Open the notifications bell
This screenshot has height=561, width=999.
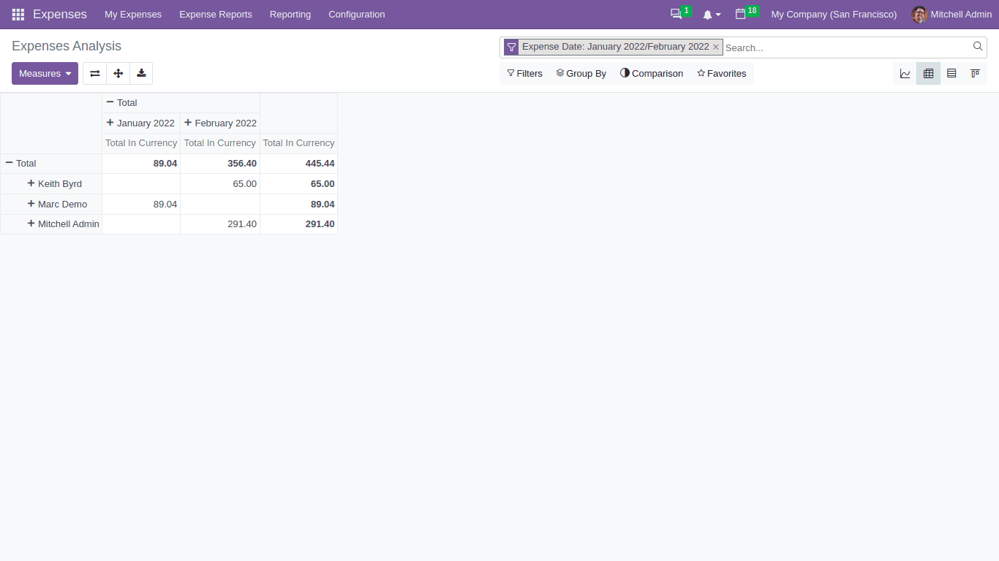click(x=708, y=14)
